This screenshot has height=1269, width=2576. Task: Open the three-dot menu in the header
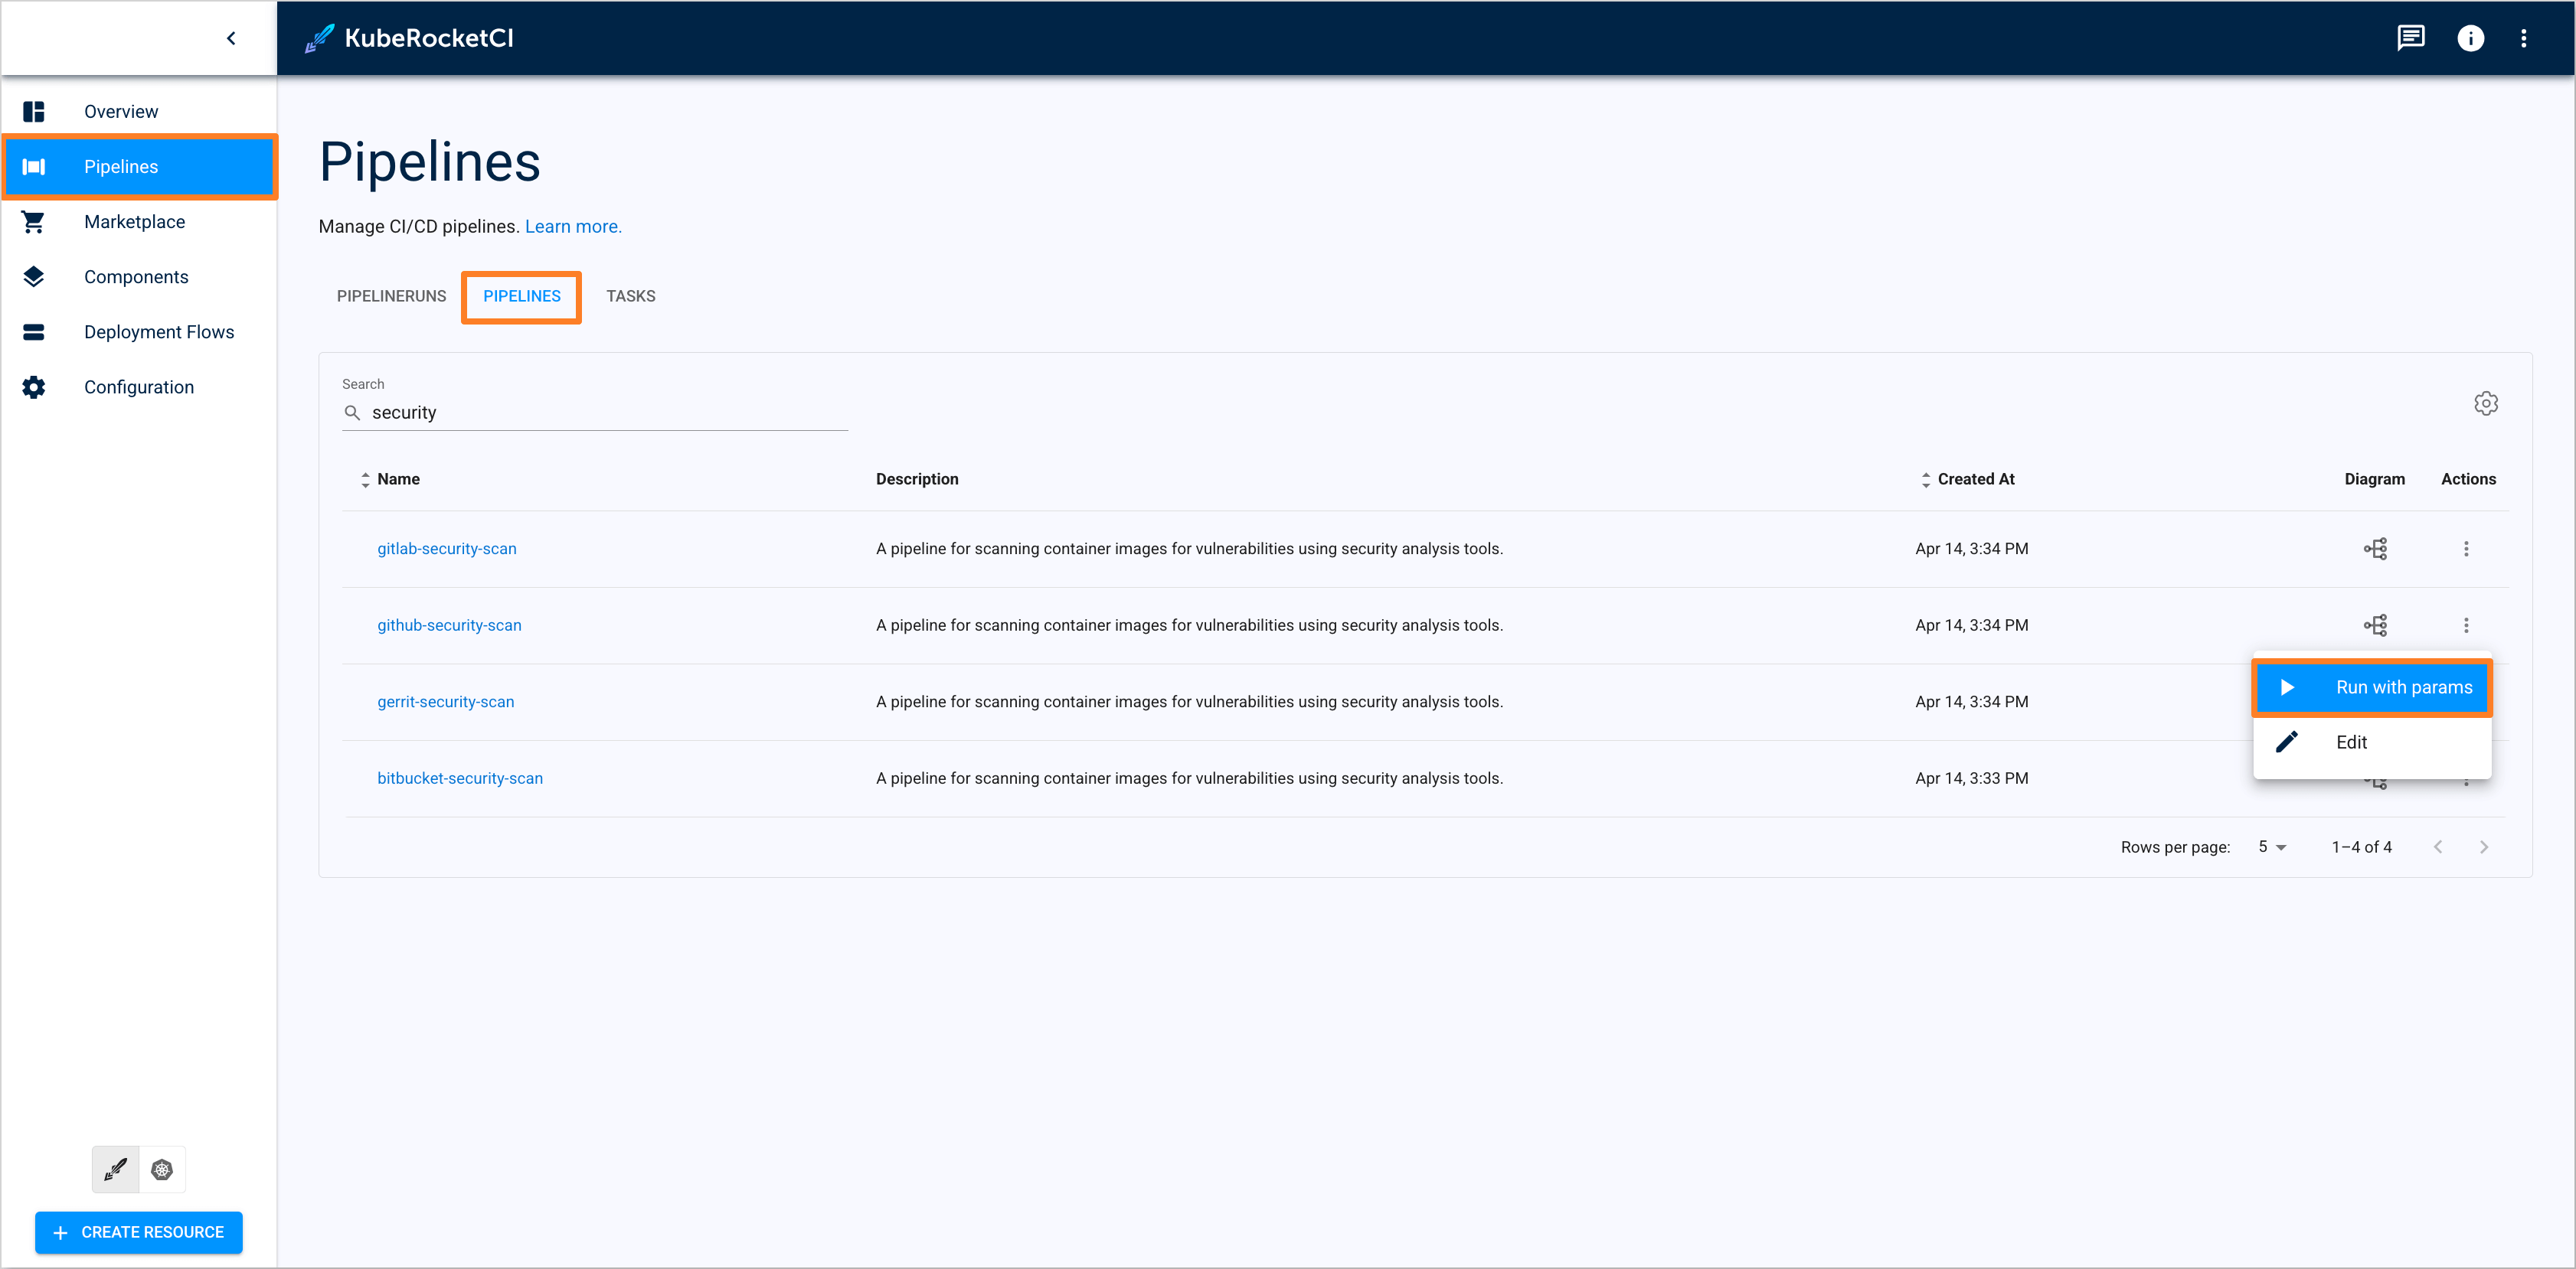pos(2524,38)
